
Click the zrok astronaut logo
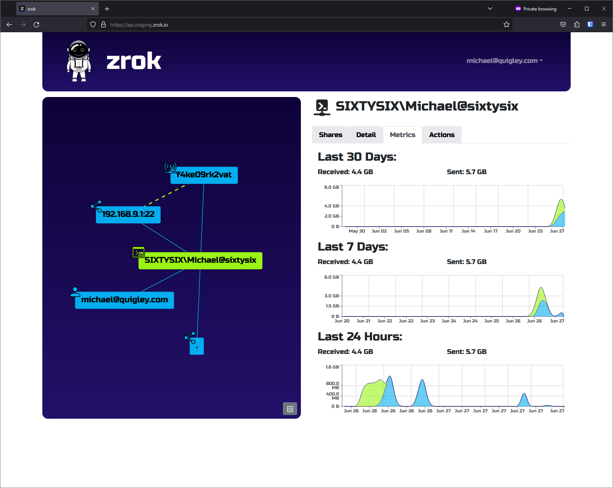coord(79,61)
